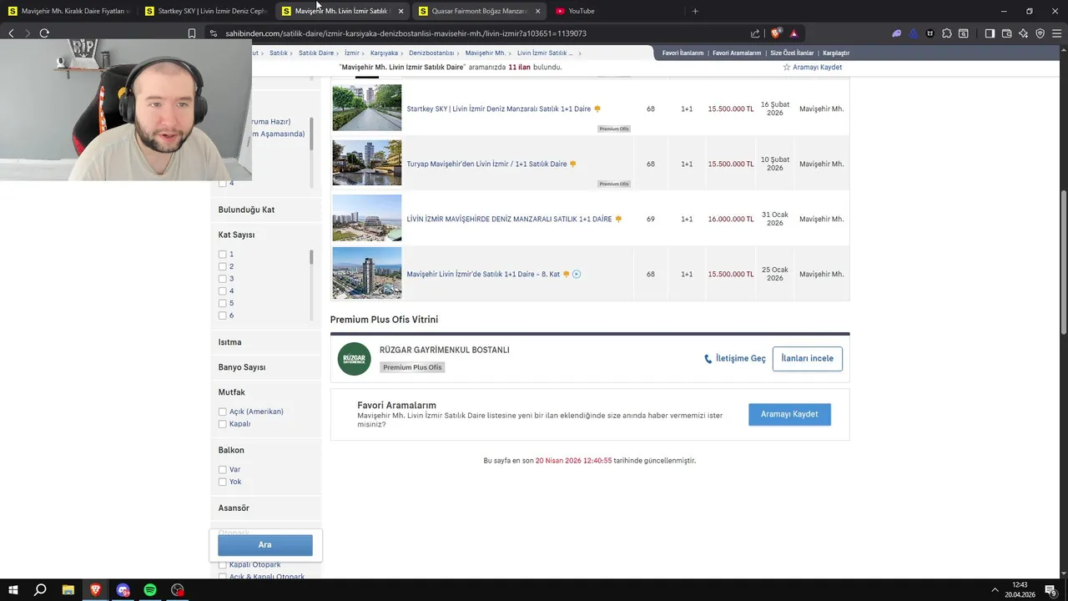Open Brave Rewards triangle icon
The image size is (1068, 601).
pos(793,33)
